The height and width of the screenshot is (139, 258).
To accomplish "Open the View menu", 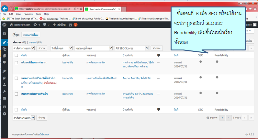I will click(x=18, y=14).
